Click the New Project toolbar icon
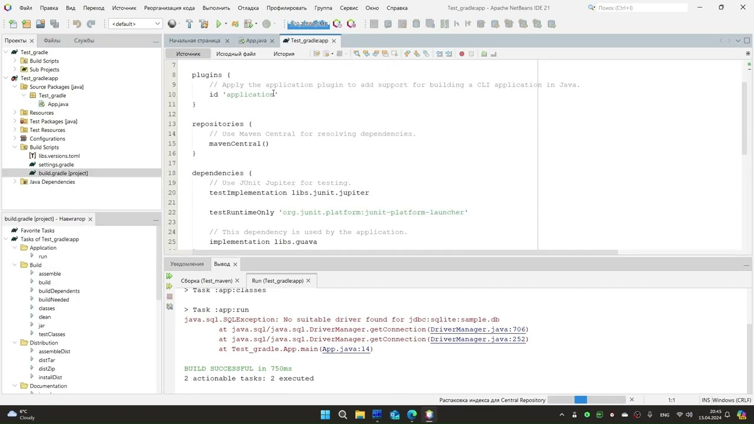 click(27, 24)
